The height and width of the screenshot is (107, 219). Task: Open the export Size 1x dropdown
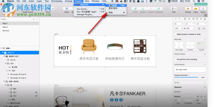(178, 100)
